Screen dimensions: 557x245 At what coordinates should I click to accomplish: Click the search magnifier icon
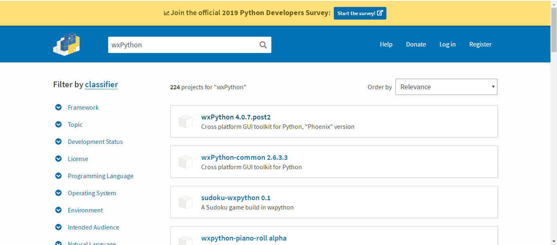click(x=263, y=45)
